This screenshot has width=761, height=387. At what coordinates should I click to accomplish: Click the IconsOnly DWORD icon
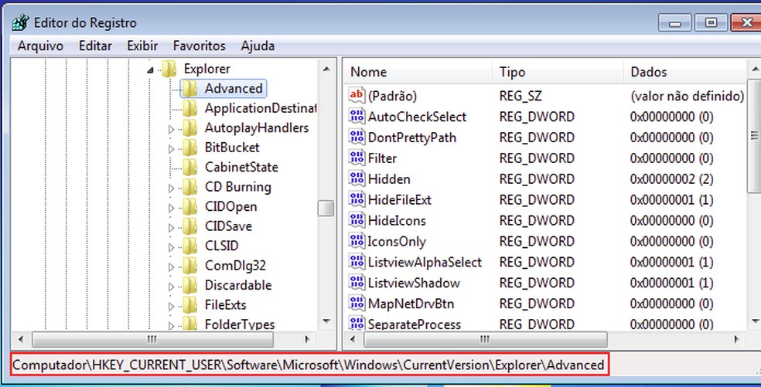[x=357, y=241]
